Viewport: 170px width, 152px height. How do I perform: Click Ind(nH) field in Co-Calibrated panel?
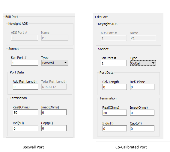point(115,128)
